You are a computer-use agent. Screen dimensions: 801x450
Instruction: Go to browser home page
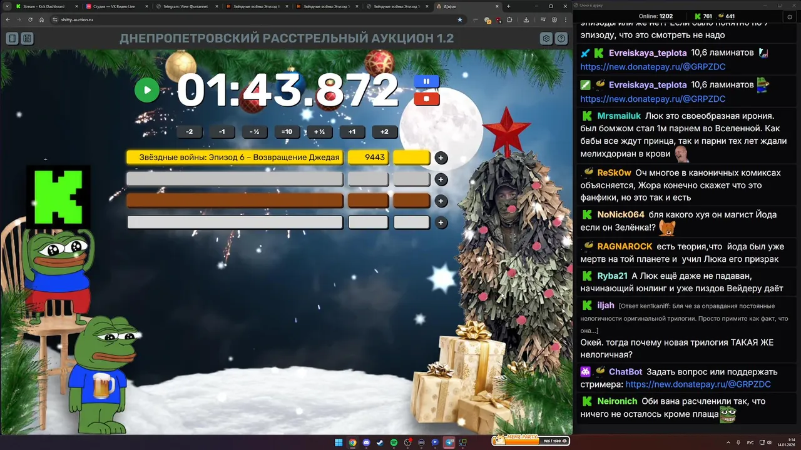(41, 19)
